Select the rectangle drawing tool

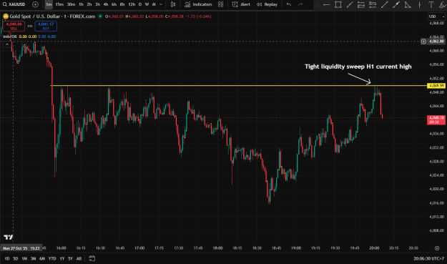coord(338,4)
